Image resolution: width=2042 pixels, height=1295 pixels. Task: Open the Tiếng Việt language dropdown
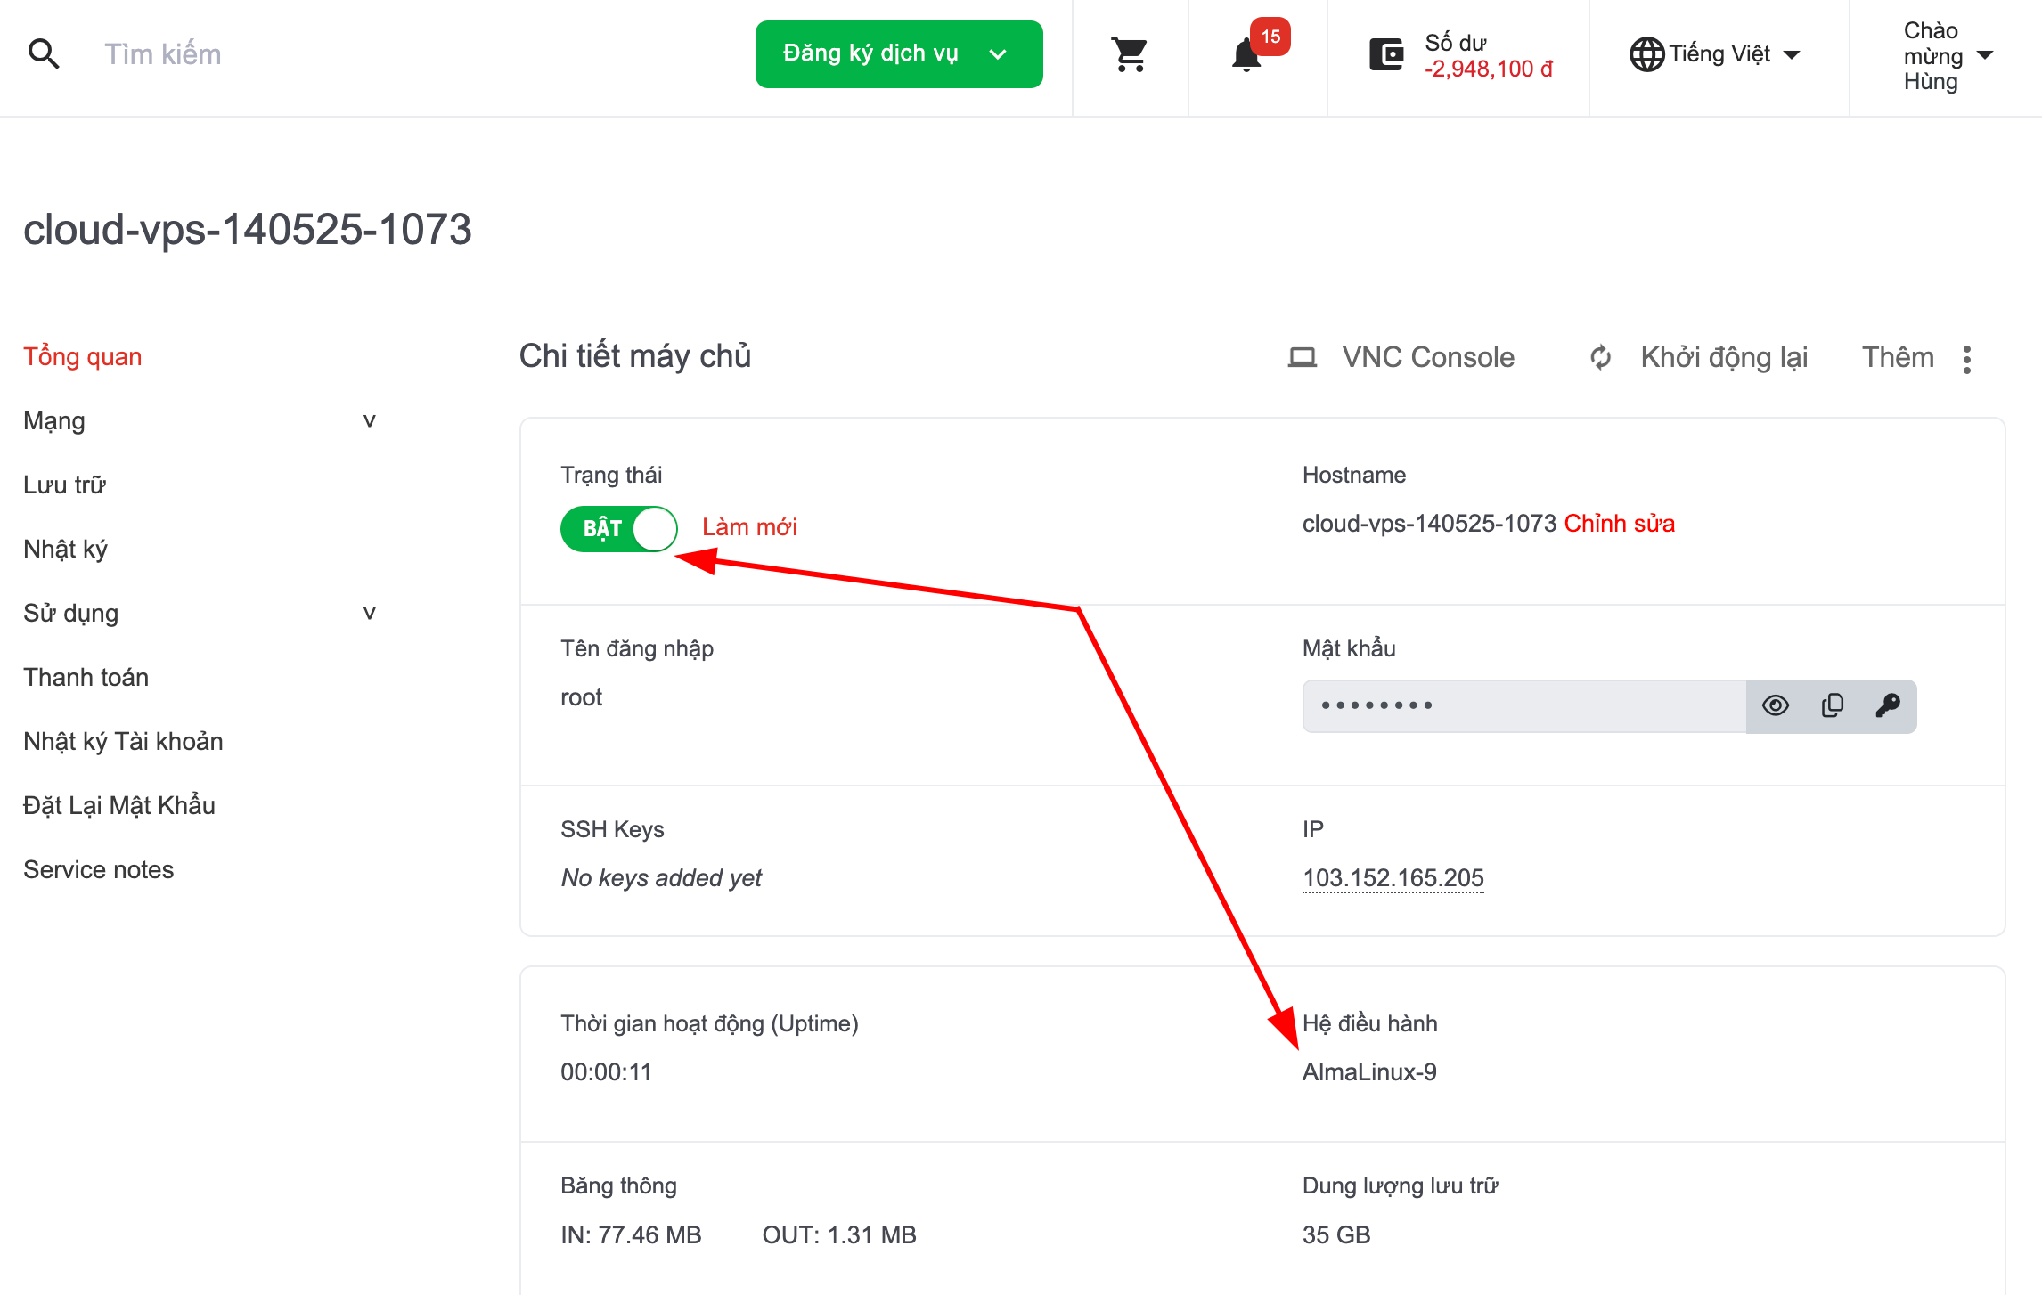pos(1715,53)
